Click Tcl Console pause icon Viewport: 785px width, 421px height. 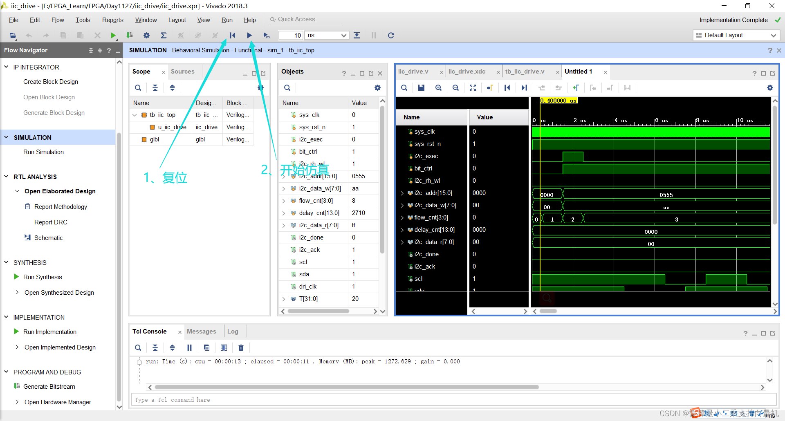[189, 348]
